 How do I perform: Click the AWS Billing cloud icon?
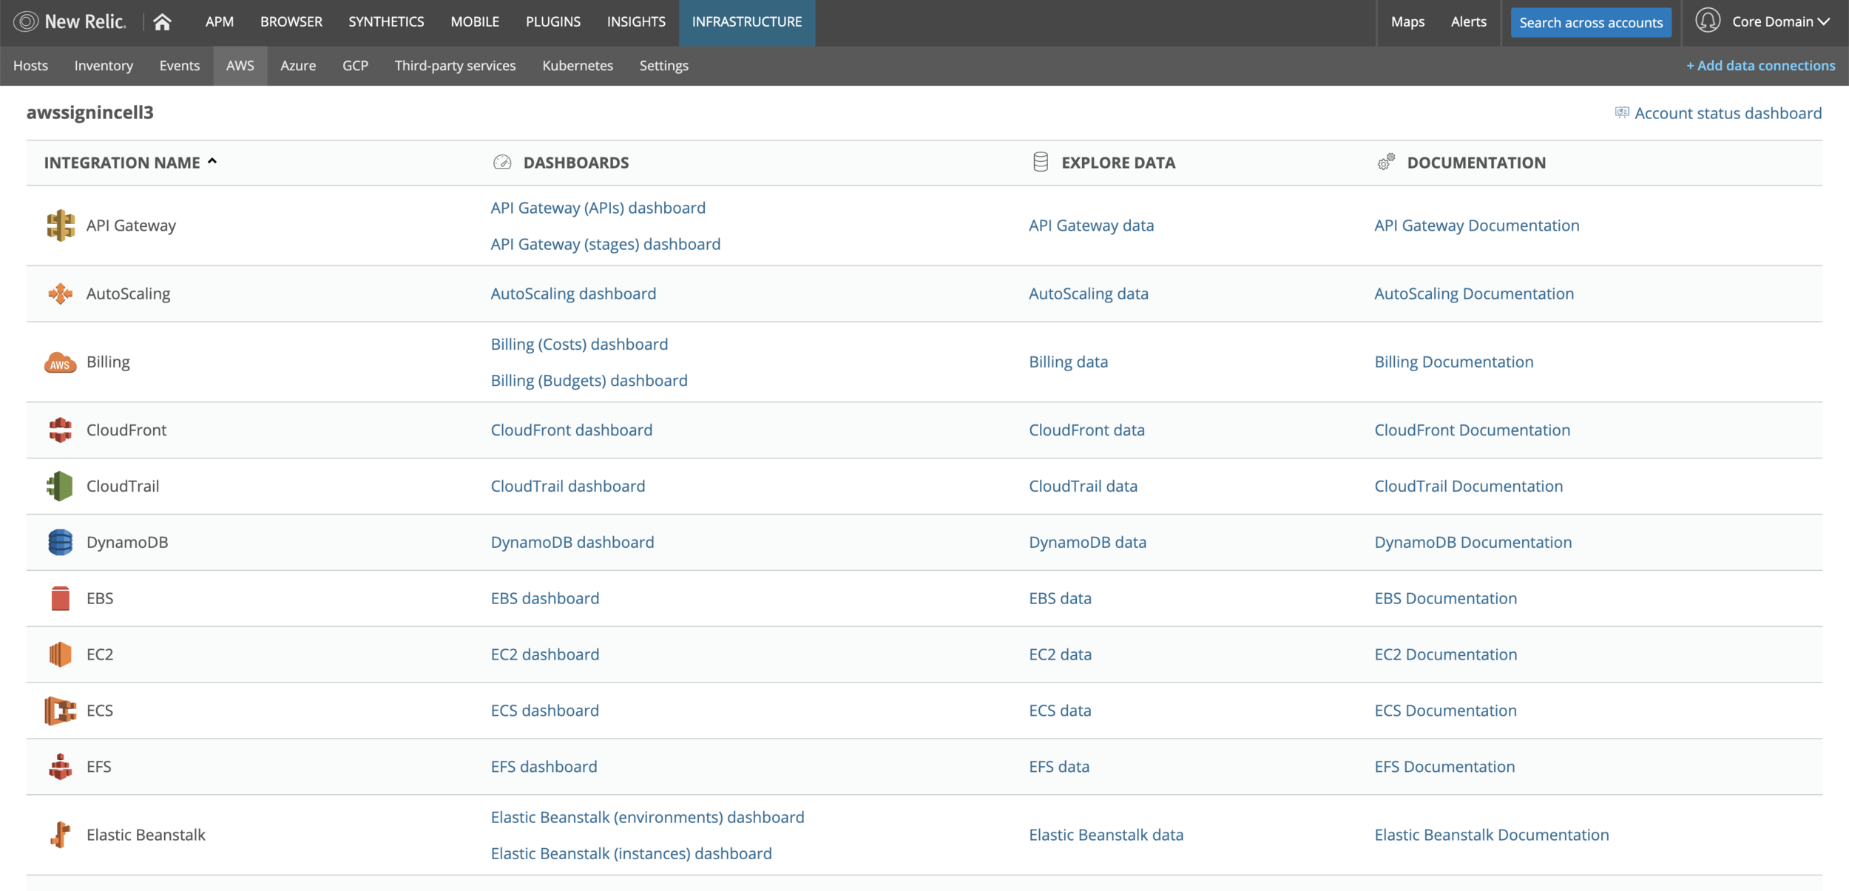pyautogui.click(x=61, y=362)
